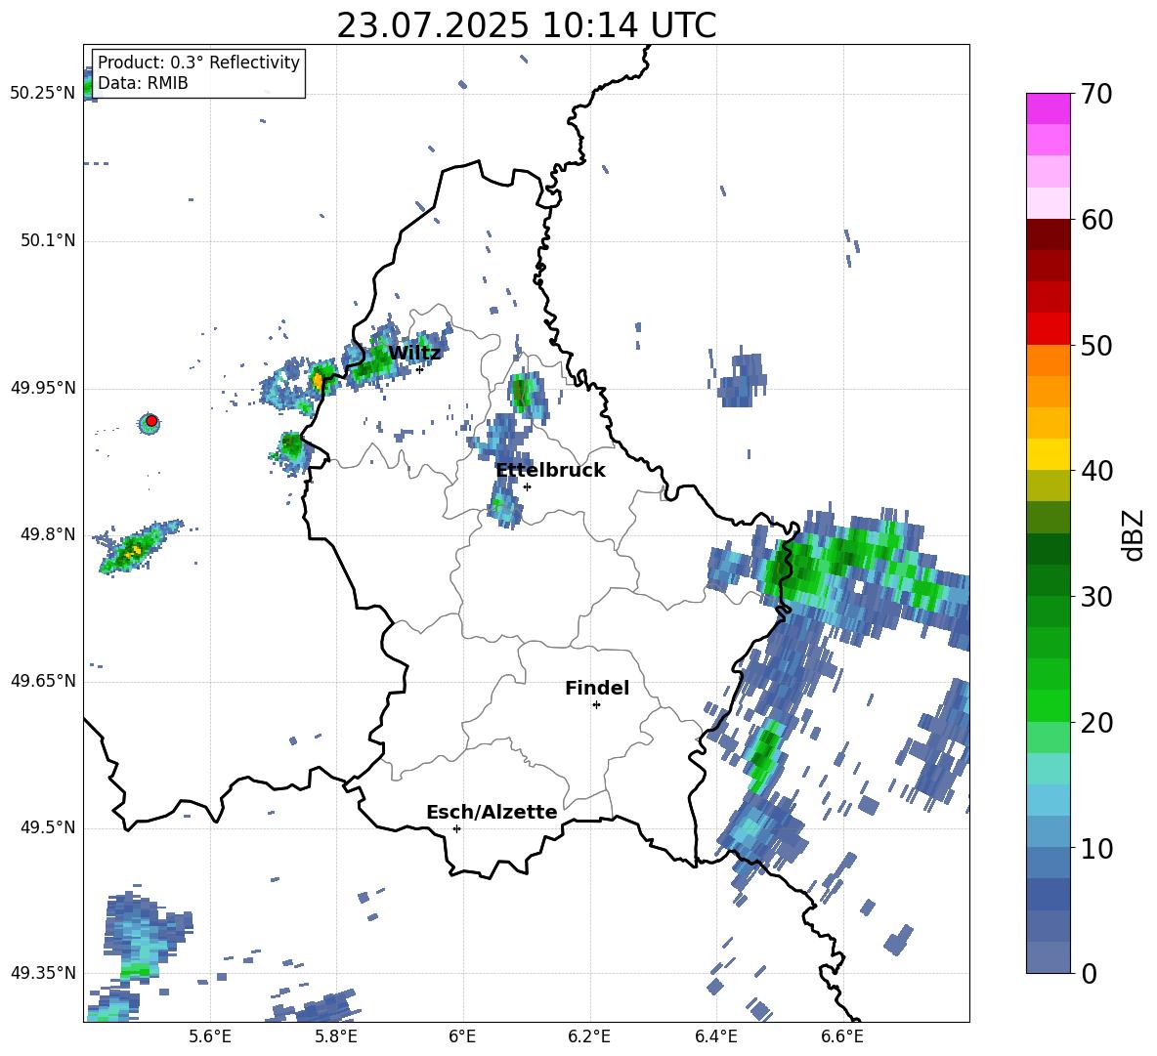The image size is (1157, 1056).
Task: Click the Wiltz station cross marker
Action: [x=419, y=368]
